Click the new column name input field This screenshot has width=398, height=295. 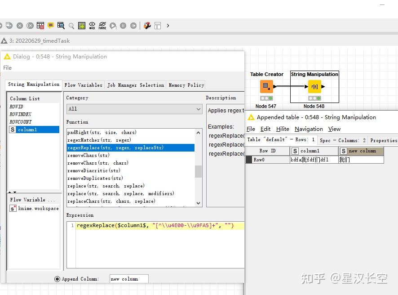pyautogui.click(x=128, y=279)
